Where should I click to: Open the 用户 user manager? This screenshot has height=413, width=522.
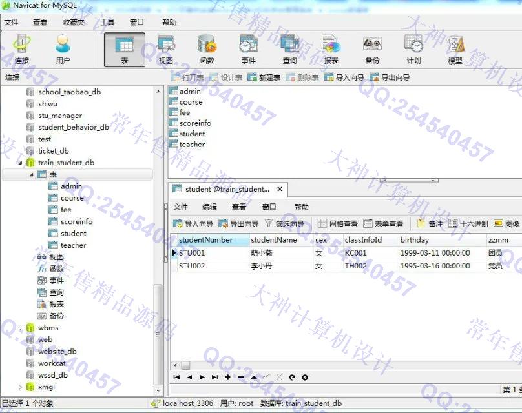coord(63,50)
